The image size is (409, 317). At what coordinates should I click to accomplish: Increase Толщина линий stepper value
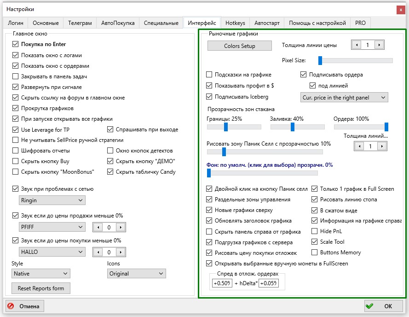coord(382,146)
